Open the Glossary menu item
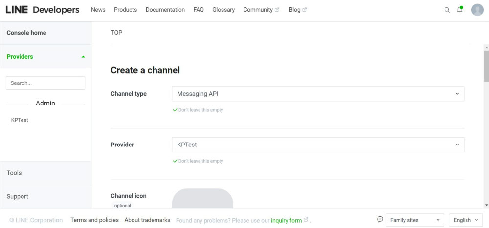The image size is (489, 228). (223, 10)
